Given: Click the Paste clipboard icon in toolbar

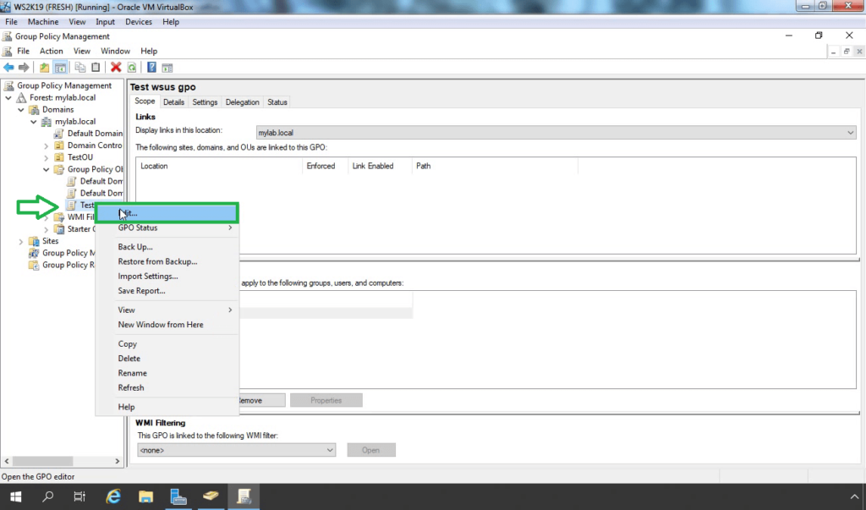Looking at the screenshot, I should pyautogui.click(x=96, y=68).
